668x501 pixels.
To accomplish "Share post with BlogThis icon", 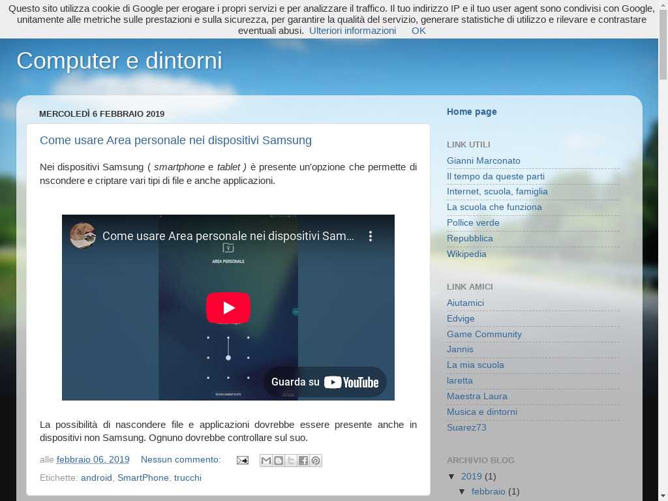I will [x=279, y=461].
